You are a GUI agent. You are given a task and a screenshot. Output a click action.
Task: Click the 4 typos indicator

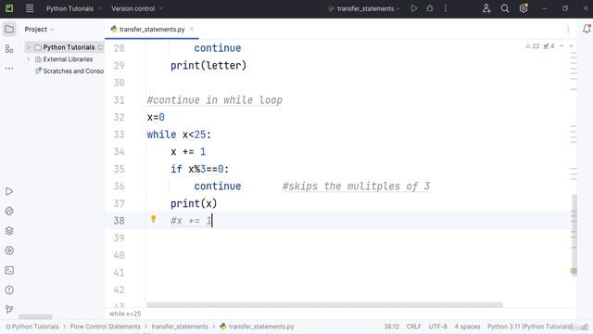[x=549, y=45]
